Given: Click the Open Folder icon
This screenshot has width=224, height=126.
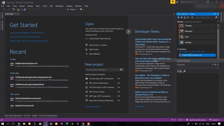Looking at the screenshot, I should point(86,49).
